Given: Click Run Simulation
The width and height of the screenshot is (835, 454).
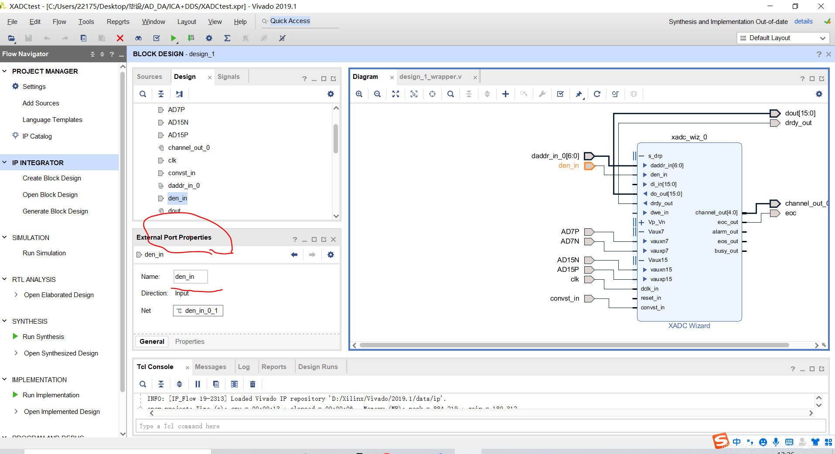Looking at the screenshot, I should click(44, 253).
